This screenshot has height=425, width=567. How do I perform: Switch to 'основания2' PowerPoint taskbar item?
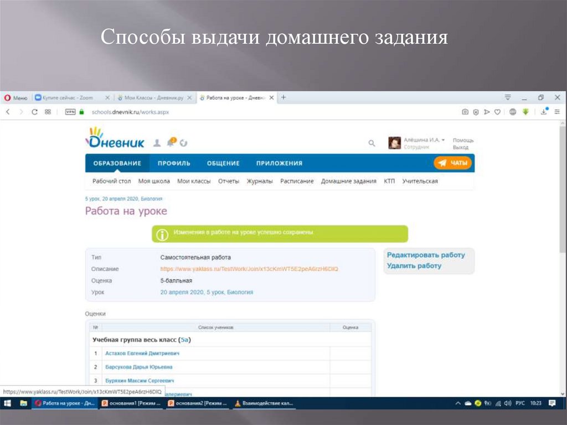click(198, 403)
